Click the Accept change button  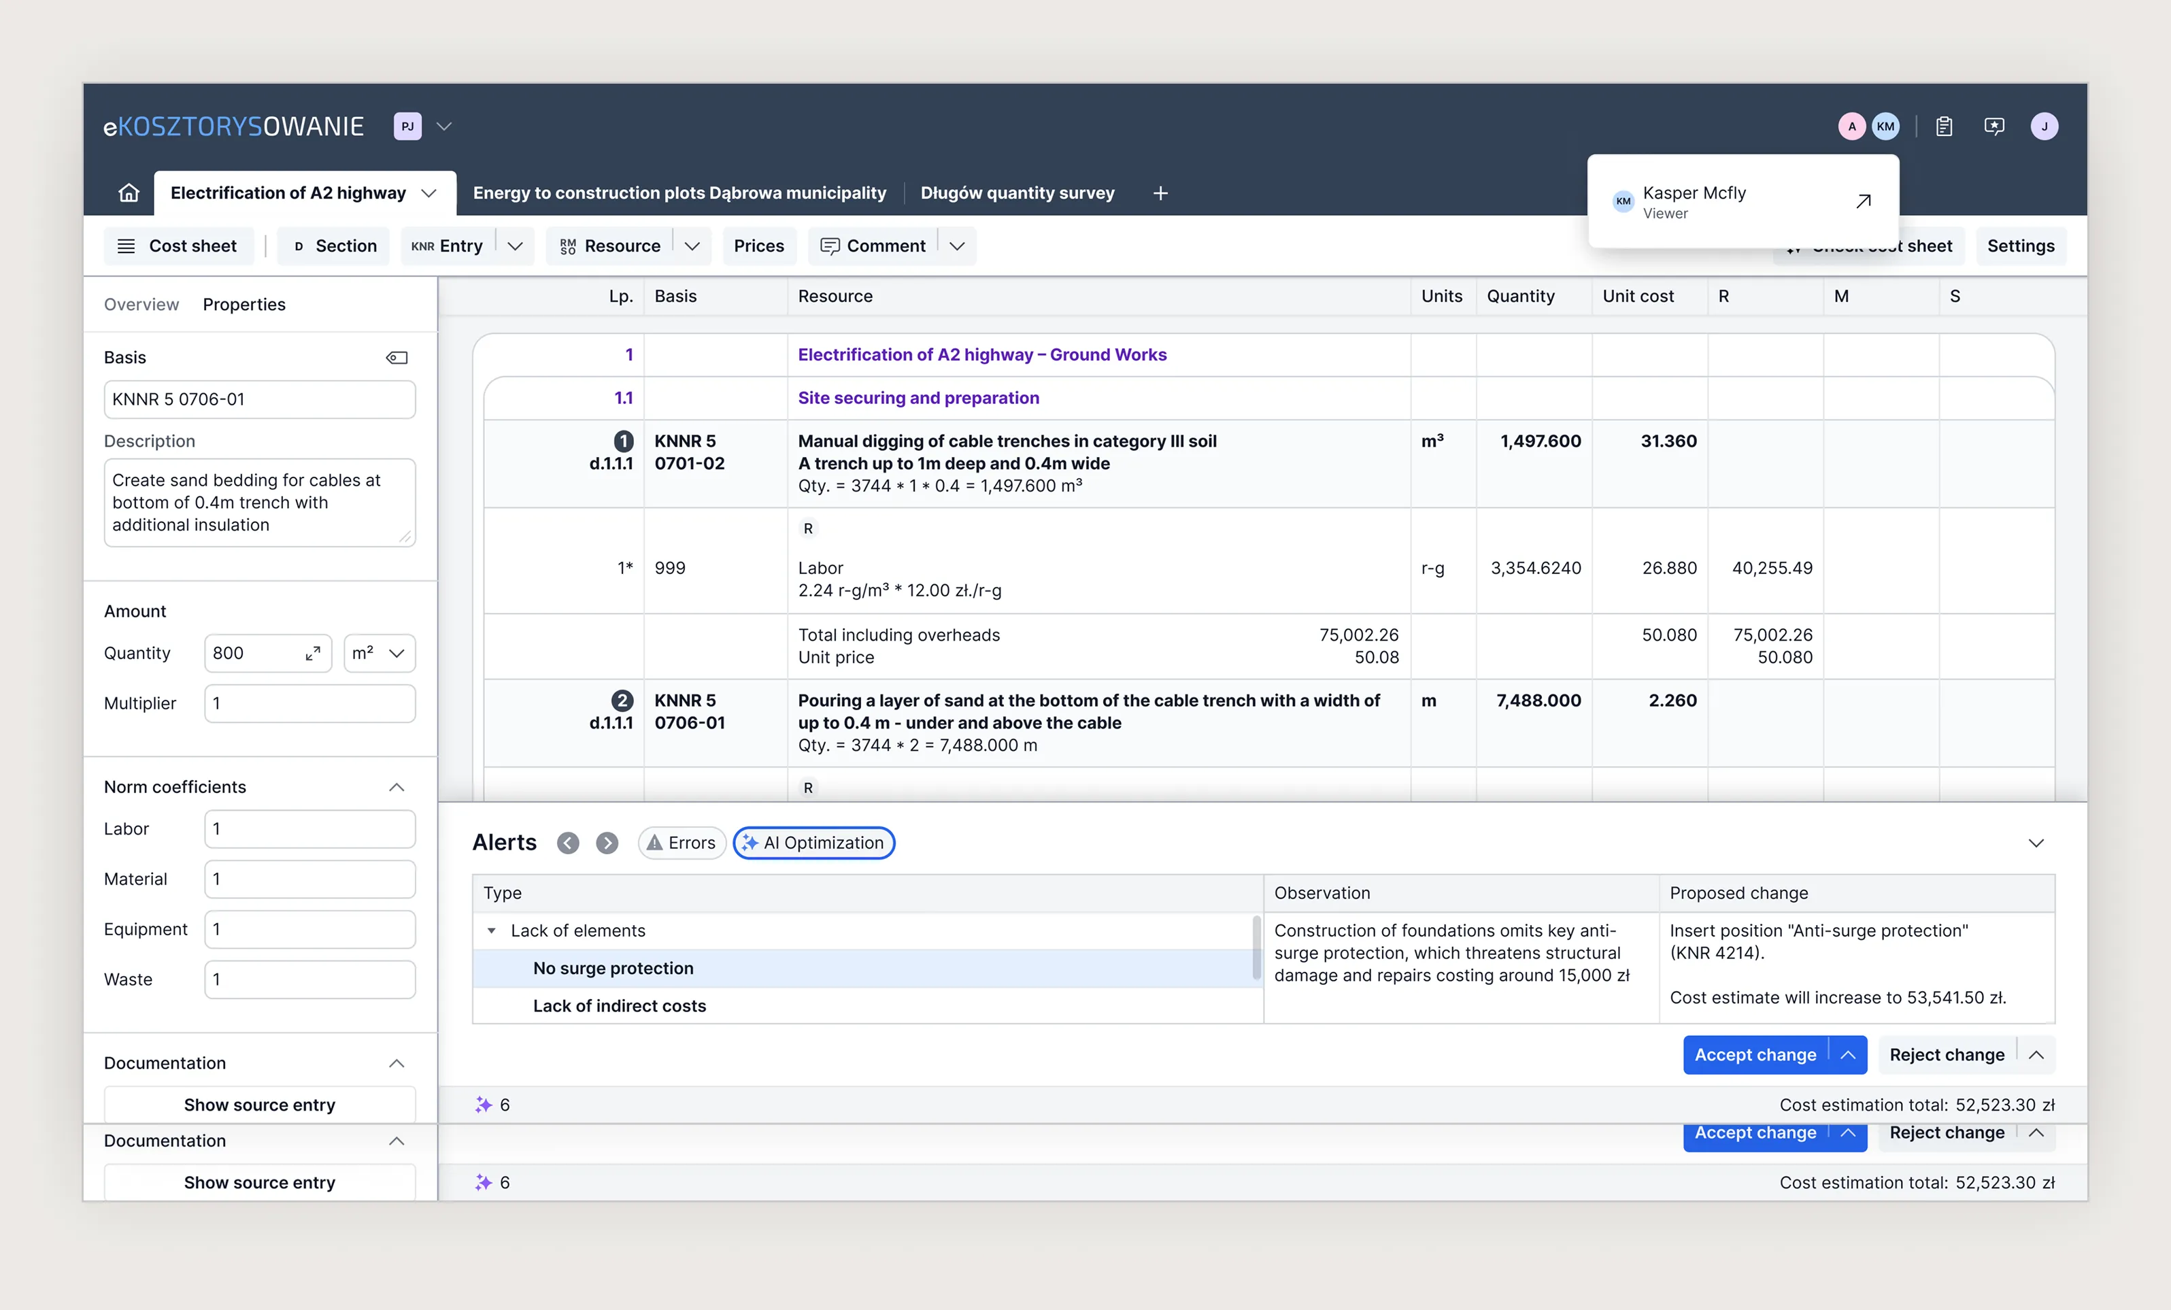click(1755, 1056)
